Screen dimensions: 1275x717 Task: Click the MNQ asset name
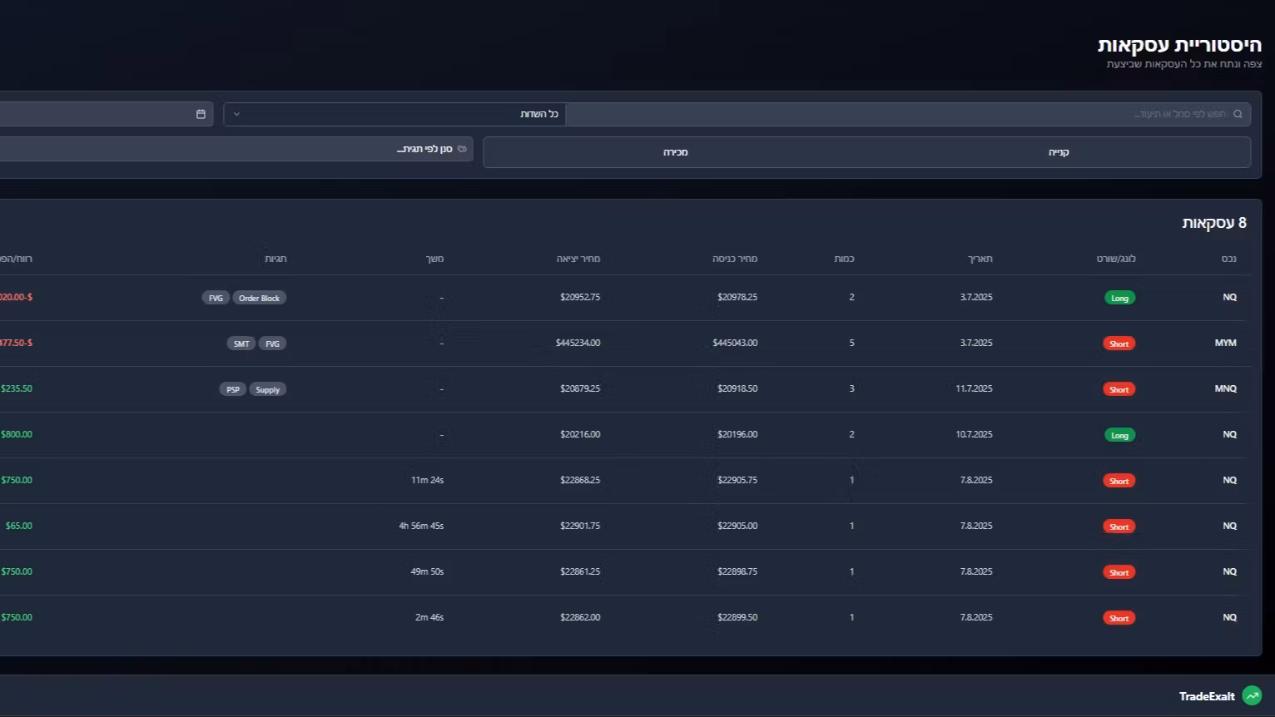click(1225, 388)
